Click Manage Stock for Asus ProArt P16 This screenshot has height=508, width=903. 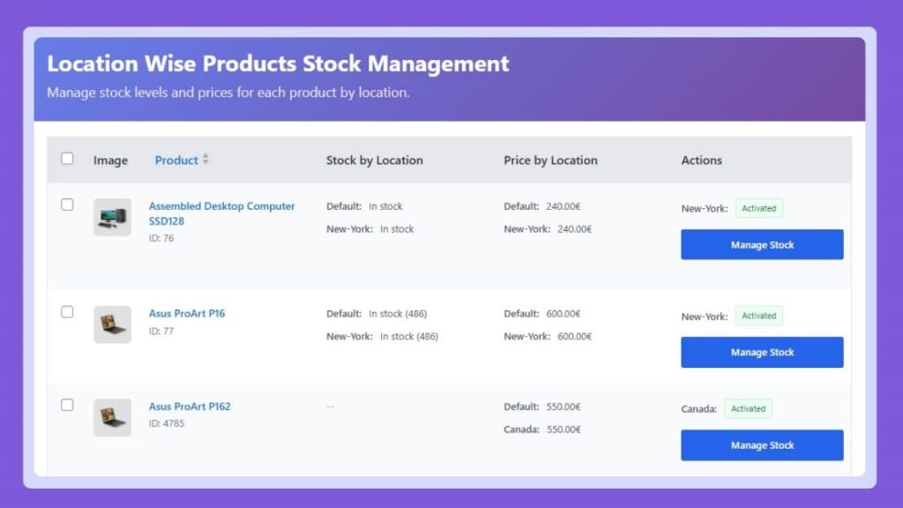coord(762,352)
